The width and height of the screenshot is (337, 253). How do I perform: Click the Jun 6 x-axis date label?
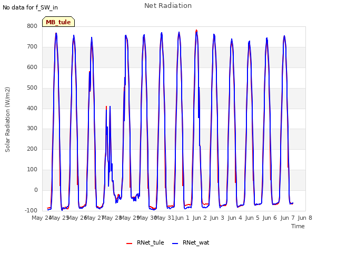pos(270,218)
